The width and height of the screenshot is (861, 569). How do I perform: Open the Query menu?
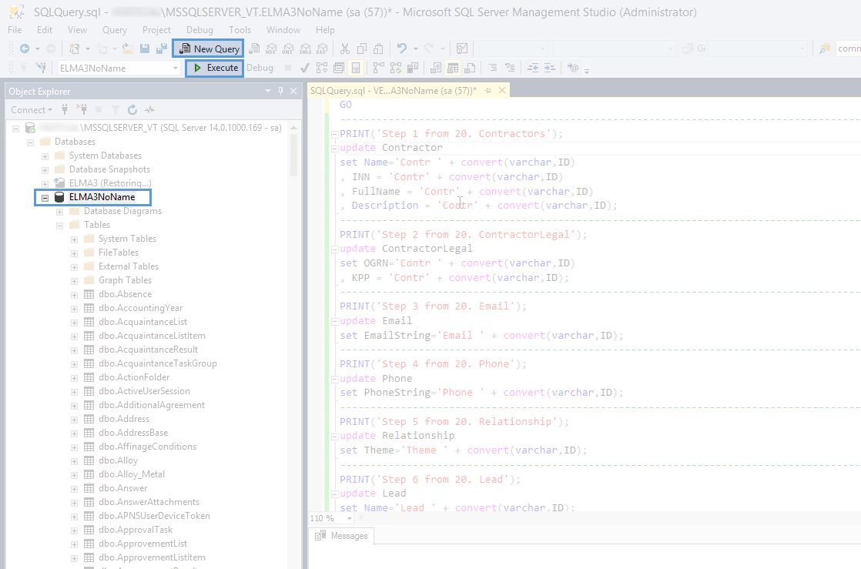114,30
